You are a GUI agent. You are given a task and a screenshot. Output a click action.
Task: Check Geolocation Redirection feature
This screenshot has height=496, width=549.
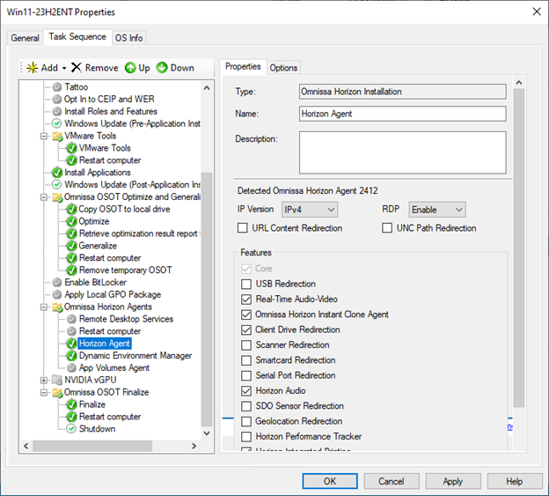tap(246, 421)
